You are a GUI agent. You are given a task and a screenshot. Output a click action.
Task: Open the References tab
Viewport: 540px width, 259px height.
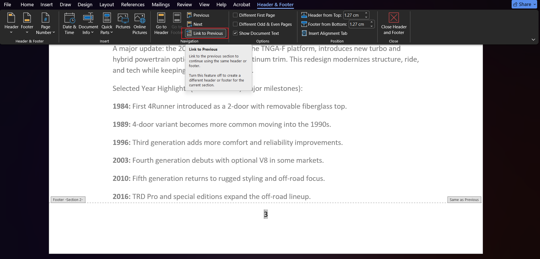click(x=133, y=5)
